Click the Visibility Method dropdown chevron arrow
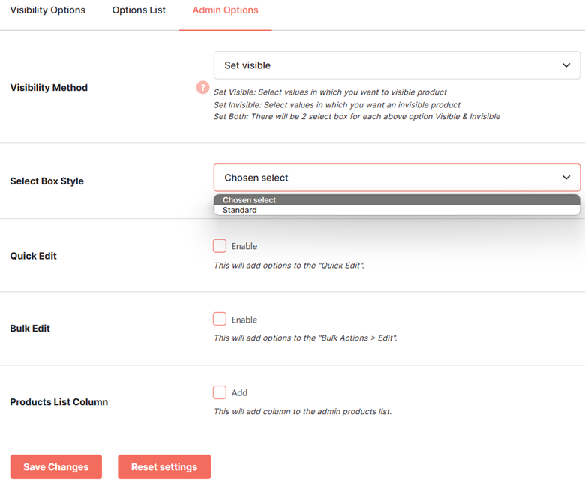Screen dimensions: 585x486 point(566,65)
